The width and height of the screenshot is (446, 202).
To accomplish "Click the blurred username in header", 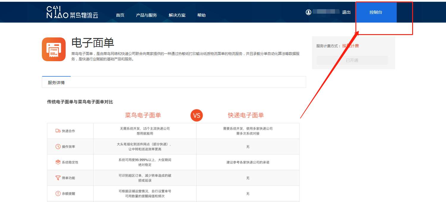I will 326,12.
